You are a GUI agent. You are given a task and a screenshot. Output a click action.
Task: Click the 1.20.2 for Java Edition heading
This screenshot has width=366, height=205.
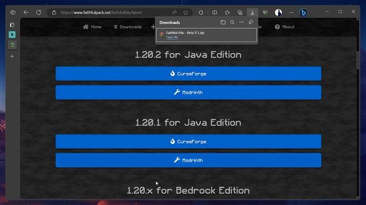188,55
